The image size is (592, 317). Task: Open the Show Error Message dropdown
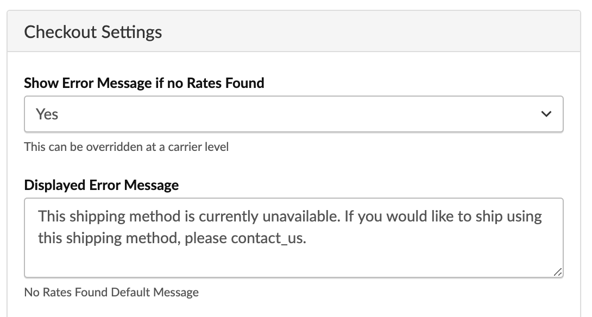[293, 115]
